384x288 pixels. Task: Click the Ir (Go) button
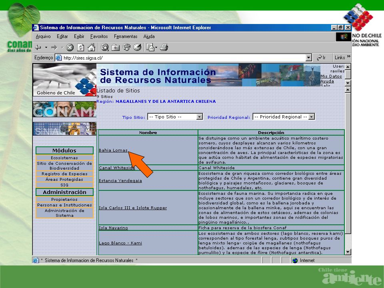click(321, 58)
